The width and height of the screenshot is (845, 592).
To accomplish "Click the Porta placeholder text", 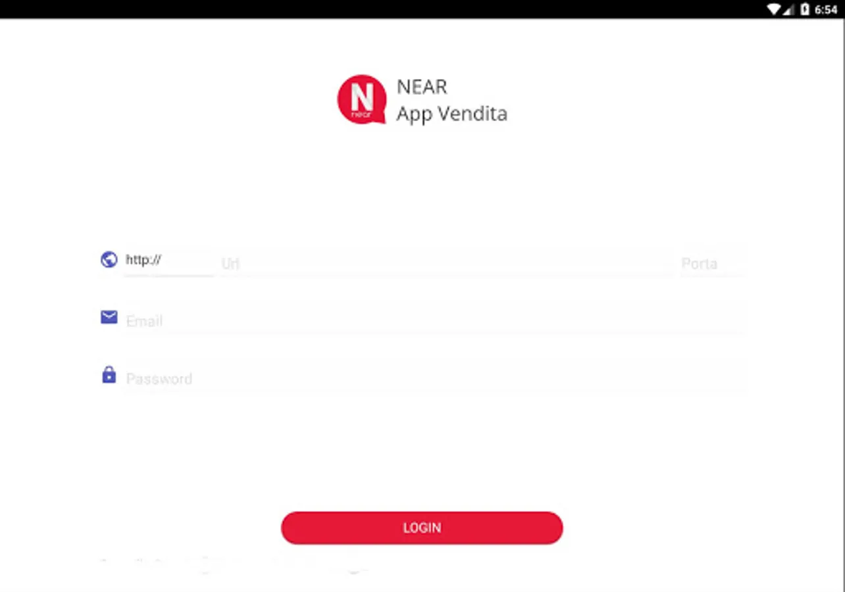I will pos(699,264).
